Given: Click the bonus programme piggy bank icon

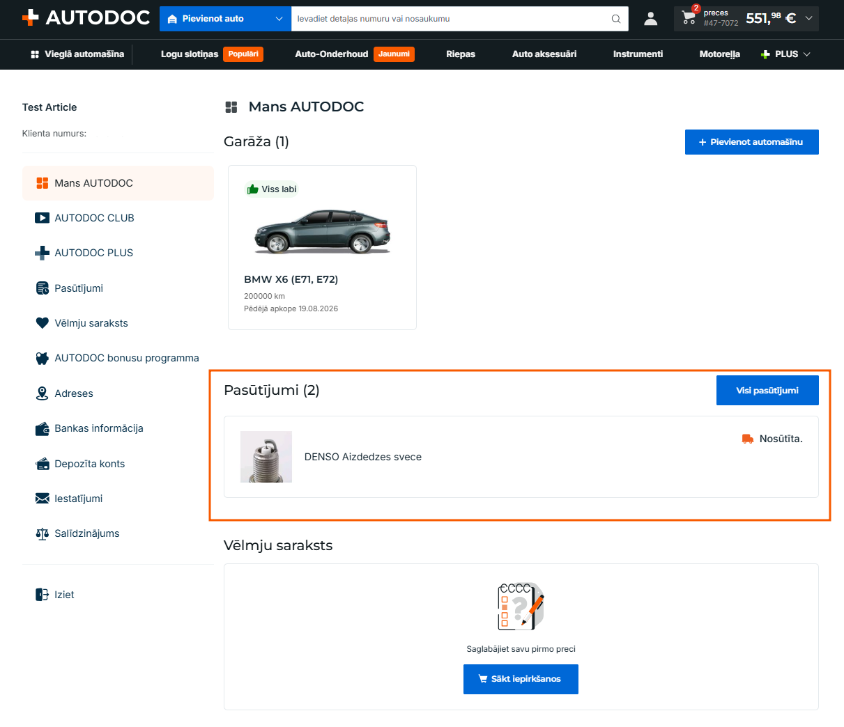Looking at the screenshot, I should click(x=43, y=358).
